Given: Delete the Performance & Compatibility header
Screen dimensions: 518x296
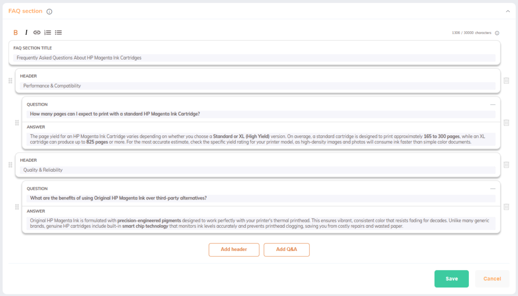Looking at the screenshot, I should 506,81.
